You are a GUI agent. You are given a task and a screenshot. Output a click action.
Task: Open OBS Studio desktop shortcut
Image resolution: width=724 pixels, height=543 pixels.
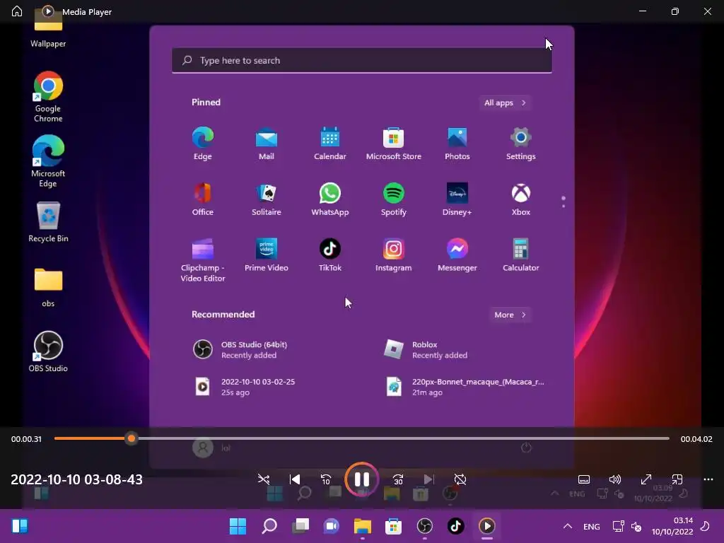pyautogui.click(x=48, y=351)
